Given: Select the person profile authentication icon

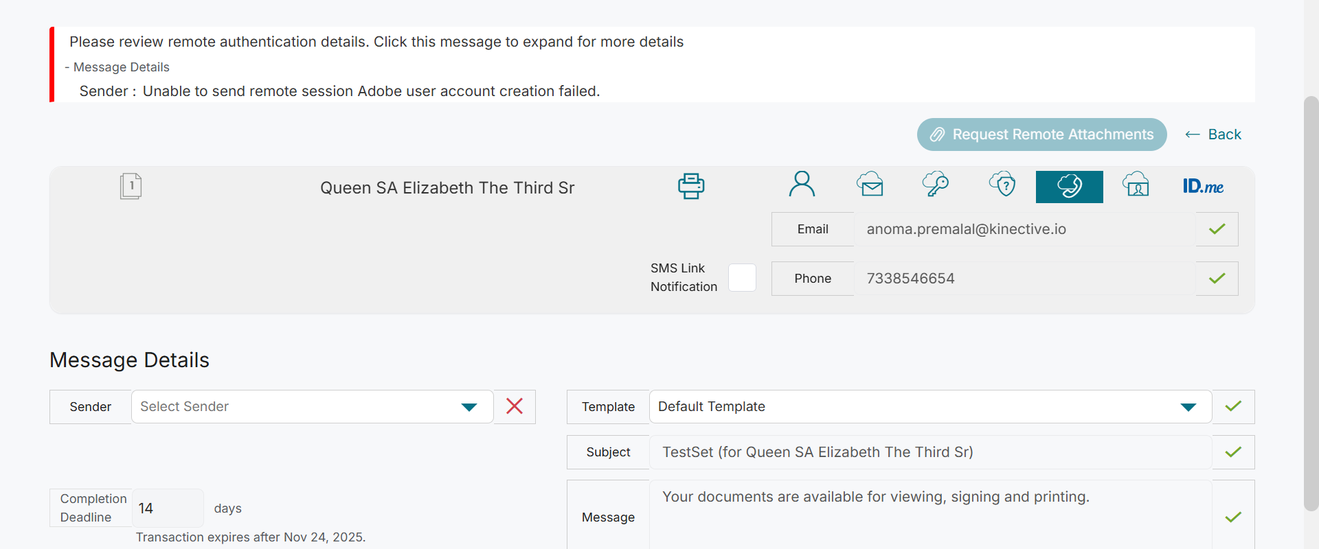Looking at the screenshot, I should coord(802,185).
